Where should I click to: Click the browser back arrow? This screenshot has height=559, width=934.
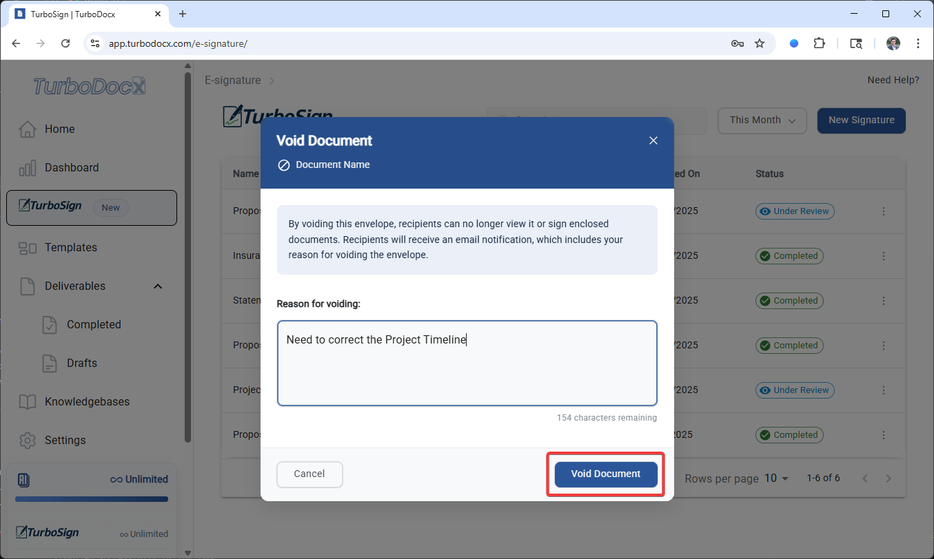17,43
